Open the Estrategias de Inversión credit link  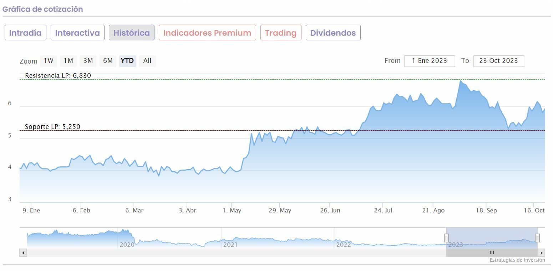pos(517,260)
